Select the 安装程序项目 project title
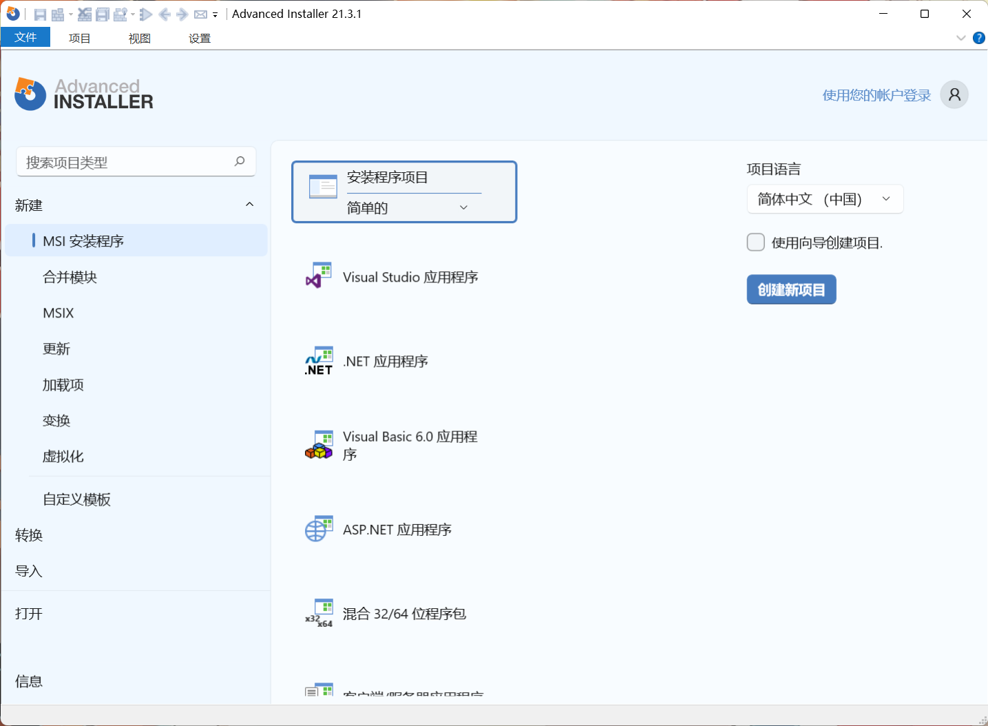This screenshot has width=988, height=726. [388, 177]
